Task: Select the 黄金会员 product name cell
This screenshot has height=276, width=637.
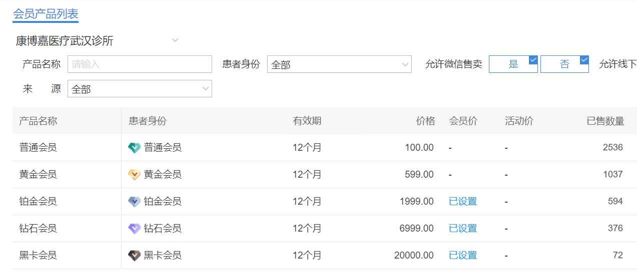Action: 38,175
